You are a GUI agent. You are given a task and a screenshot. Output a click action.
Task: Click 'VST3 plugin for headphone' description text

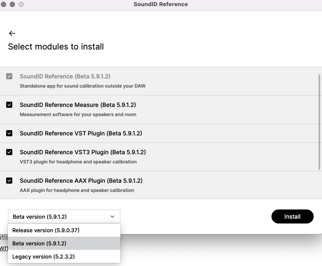pyautogui.click(x=78, y=162)
